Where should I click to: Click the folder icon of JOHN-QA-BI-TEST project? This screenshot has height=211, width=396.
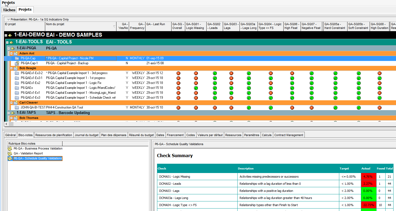tap(17, 107)
